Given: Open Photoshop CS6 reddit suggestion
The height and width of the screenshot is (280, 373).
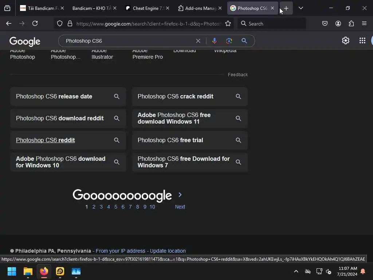Looking at the screenshot, I should 68,140.
